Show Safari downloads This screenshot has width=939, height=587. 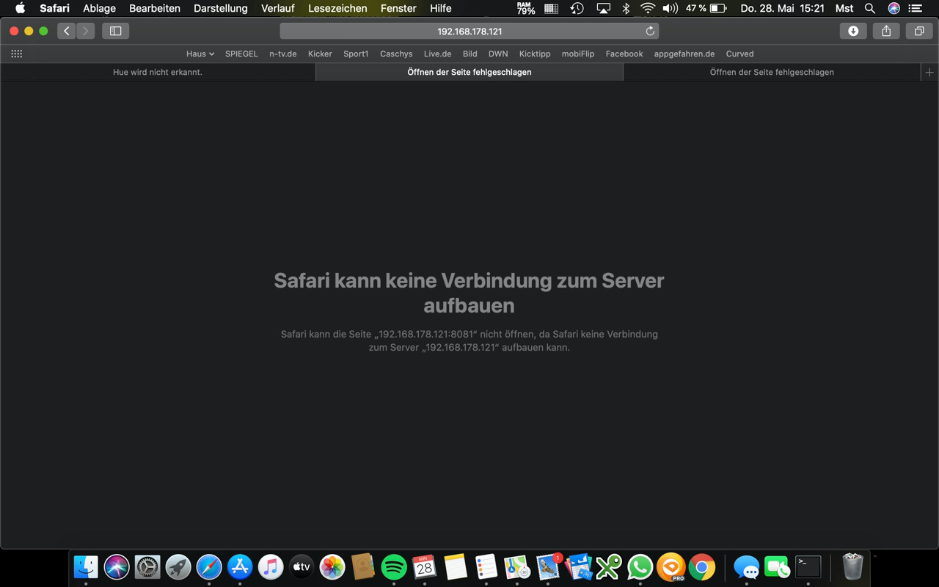[x=853, y=31]
